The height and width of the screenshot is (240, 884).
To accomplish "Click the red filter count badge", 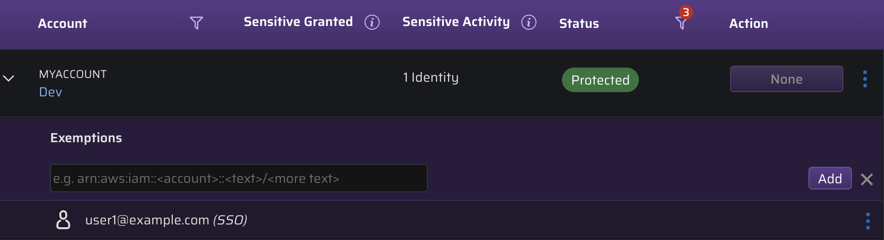I will 686,12.
